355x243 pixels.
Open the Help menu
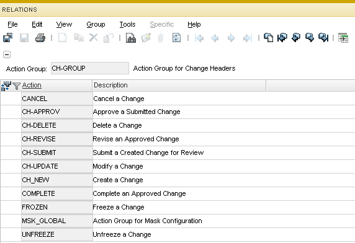point(194,24)
